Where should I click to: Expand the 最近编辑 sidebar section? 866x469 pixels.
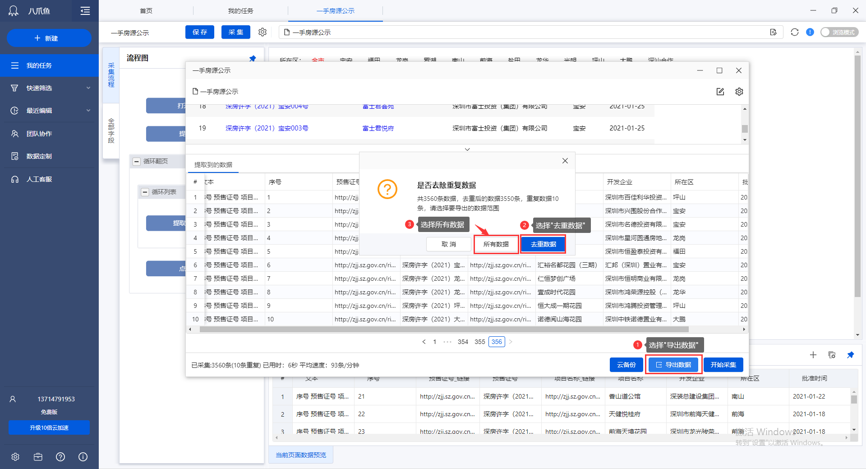pyautogui.click(x=49, y=111)
